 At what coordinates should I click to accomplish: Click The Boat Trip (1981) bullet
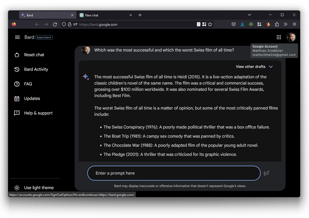point(169,136)
